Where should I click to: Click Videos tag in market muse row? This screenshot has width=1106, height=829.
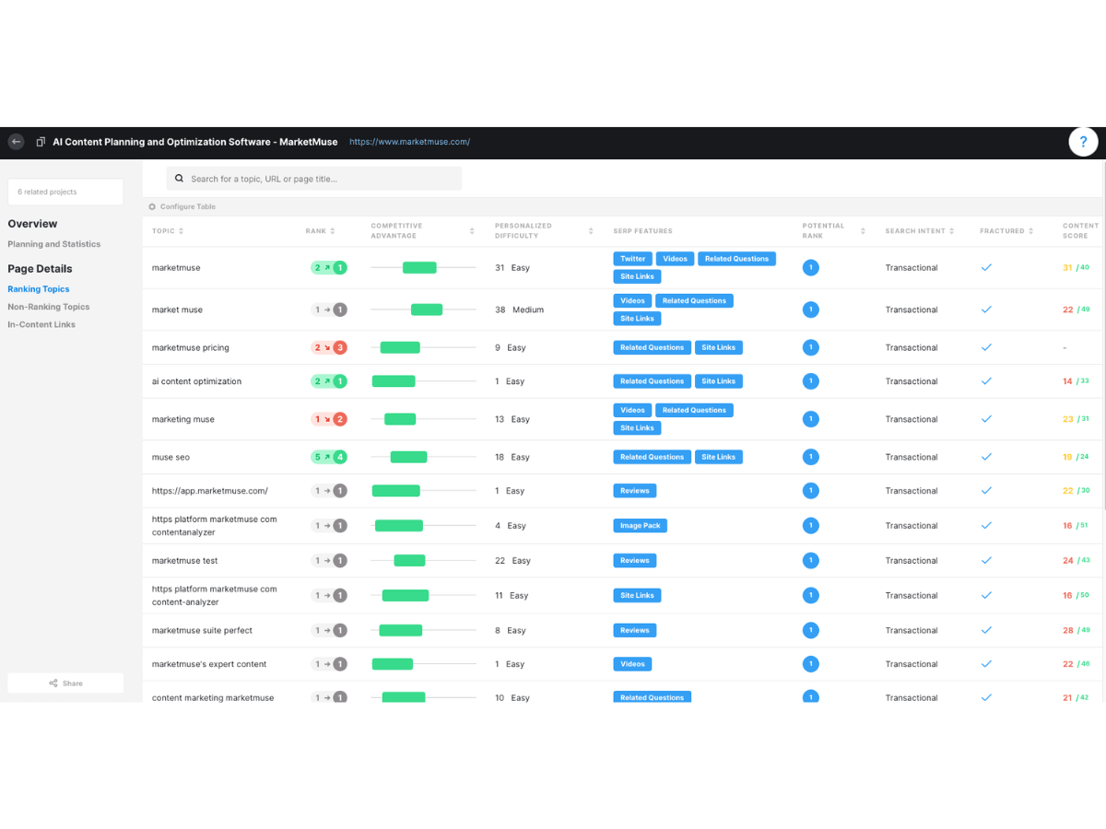pos(633,300)
